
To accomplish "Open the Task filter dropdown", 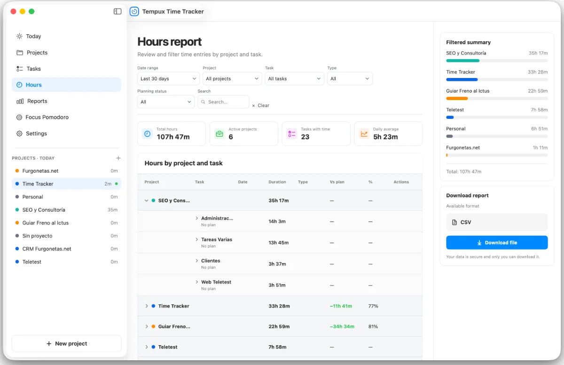I will pos(294,78).
